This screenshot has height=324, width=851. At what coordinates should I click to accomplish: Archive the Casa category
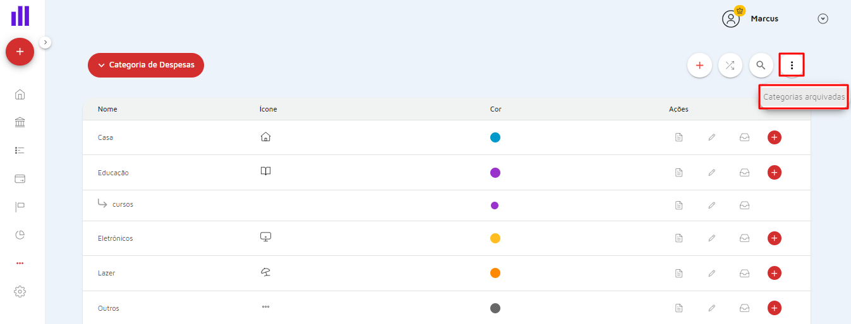point(745,137)
